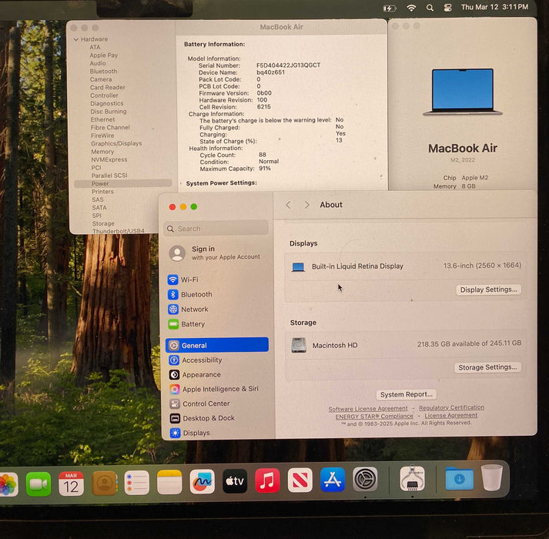The height and width of the screenshot is (539, 549).
Task: Open Photos from the Dock
Action: [8, 484]
